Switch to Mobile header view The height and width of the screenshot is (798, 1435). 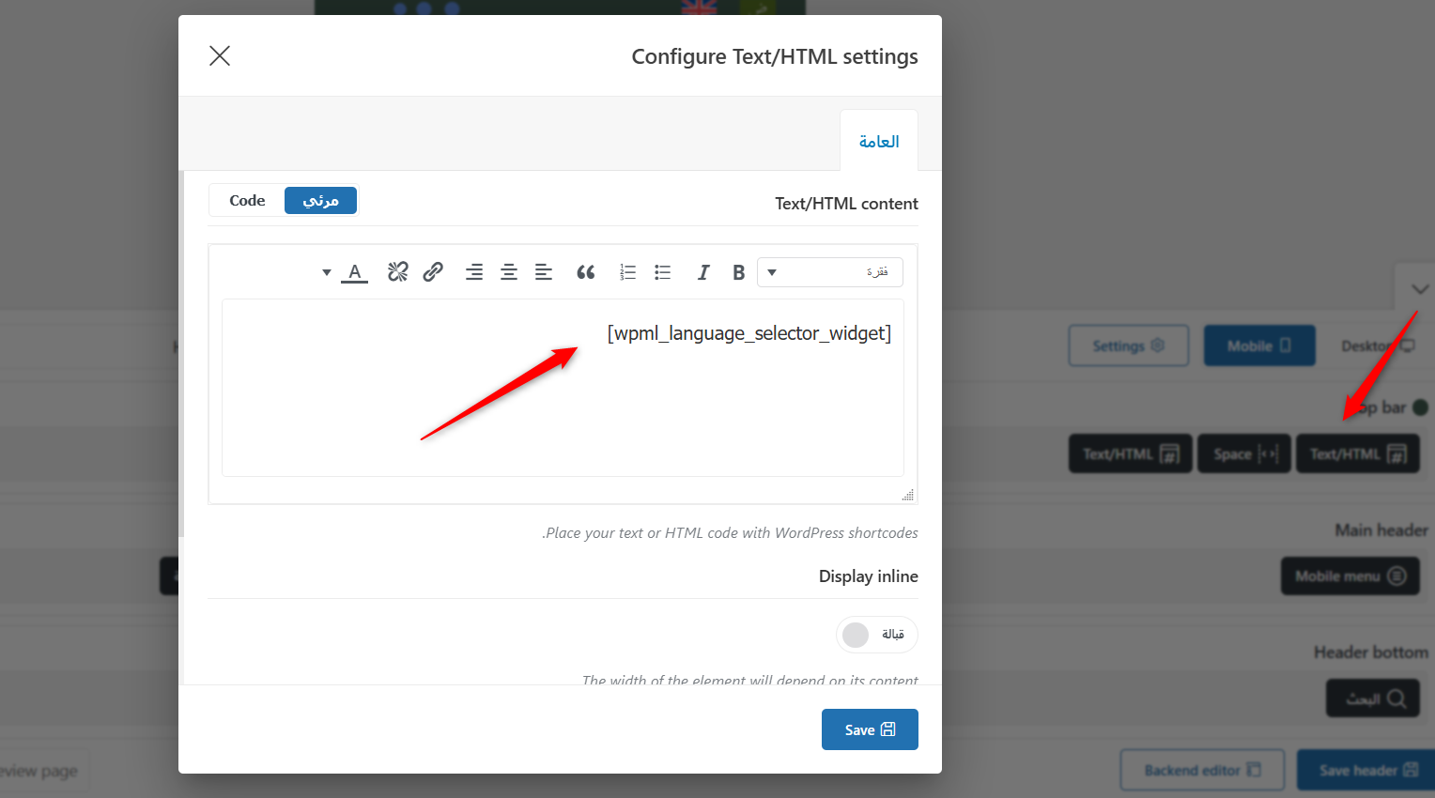(1259, 345)
